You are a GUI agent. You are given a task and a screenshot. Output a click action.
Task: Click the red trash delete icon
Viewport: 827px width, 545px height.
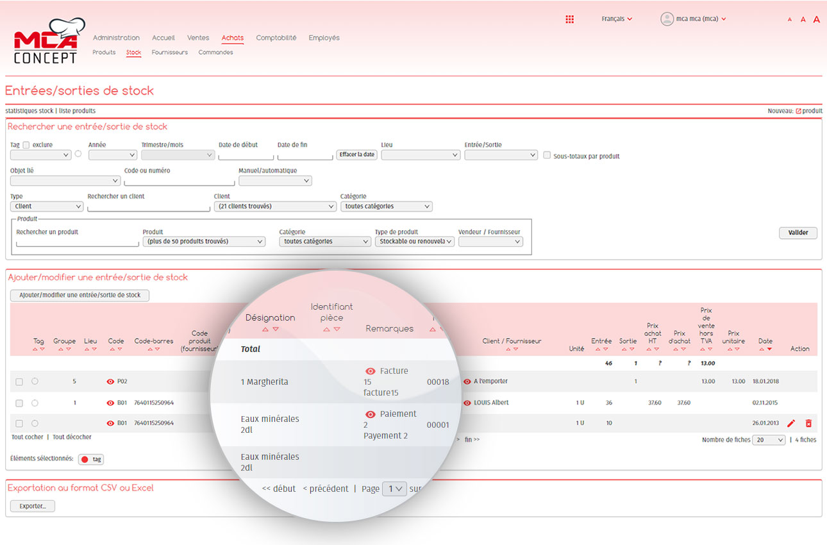pyautogui.click(x=808, y=423)
